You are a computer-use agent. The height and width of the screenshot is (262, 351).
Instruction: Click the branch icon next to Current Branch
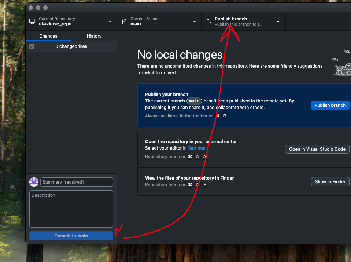(123, 21)
